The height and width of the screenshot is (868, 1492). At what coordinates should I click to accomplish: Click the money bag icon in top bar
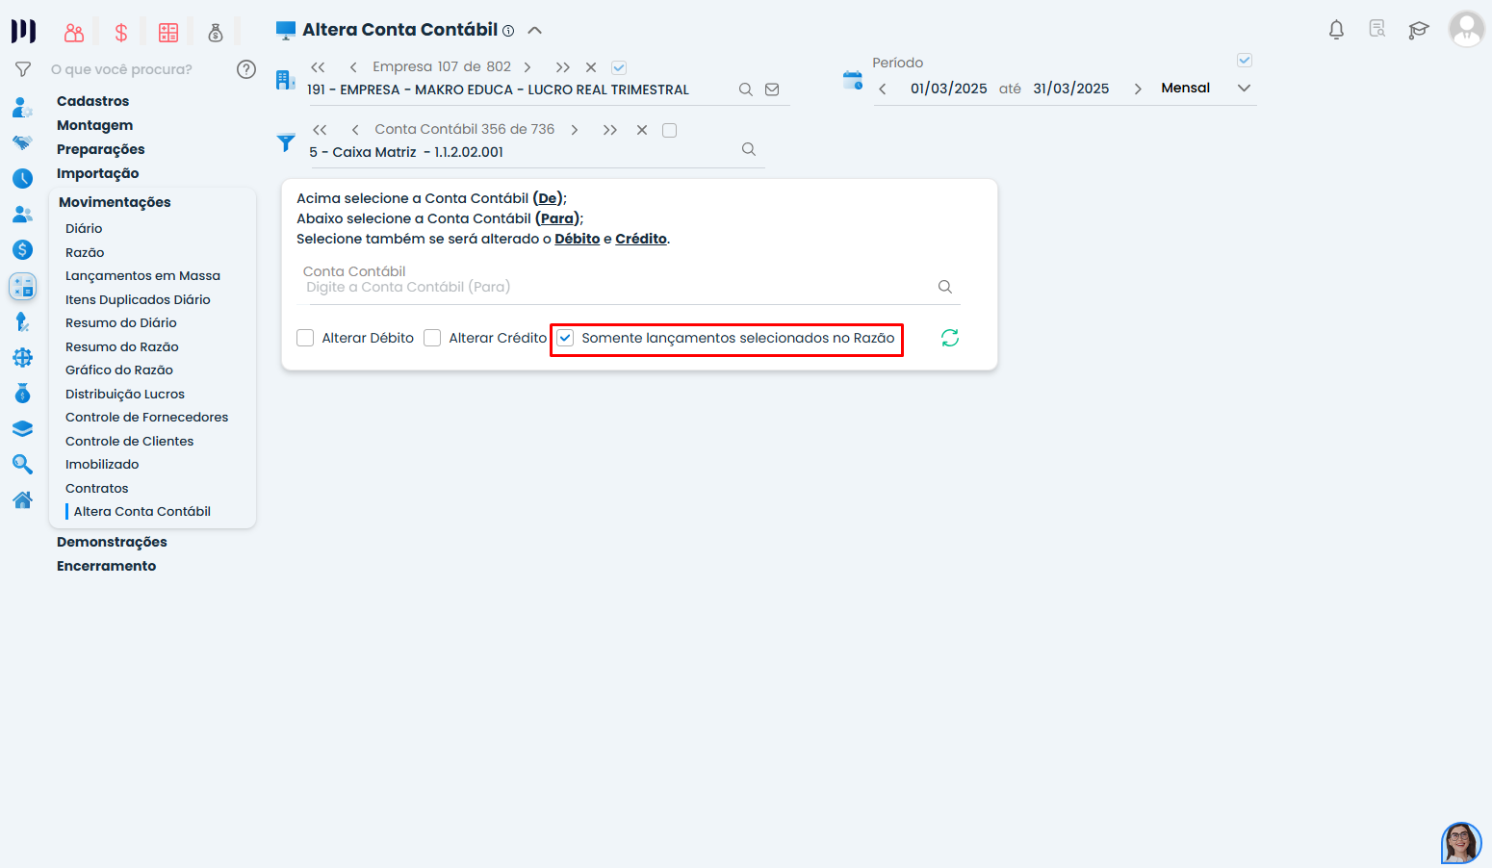coord(216,33)
